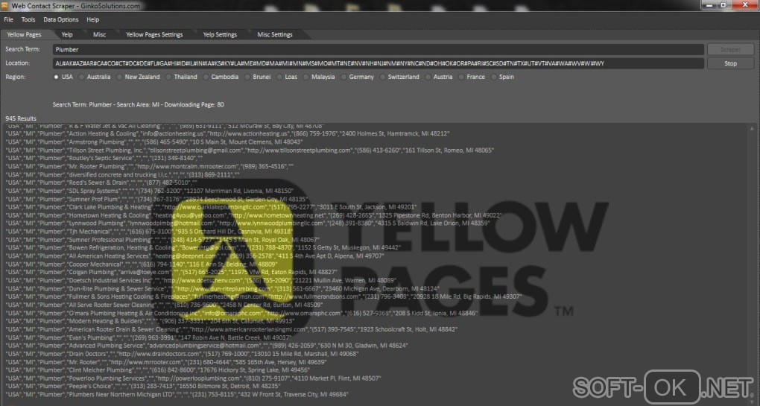Image resolution: width=760 pixels, height=406 pixels.
Task: Click the Clark Lake Plumbing & Heating row
Action: point(211,207)
